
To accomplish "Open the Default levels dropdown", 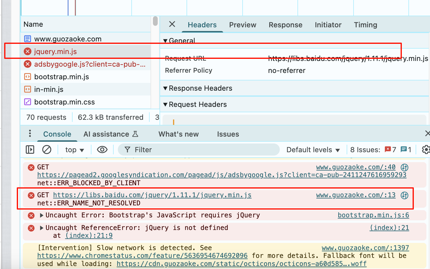I will click(x=313, y=150).
